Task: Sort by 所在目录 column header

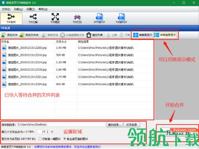Action: [x=83, y=42]
